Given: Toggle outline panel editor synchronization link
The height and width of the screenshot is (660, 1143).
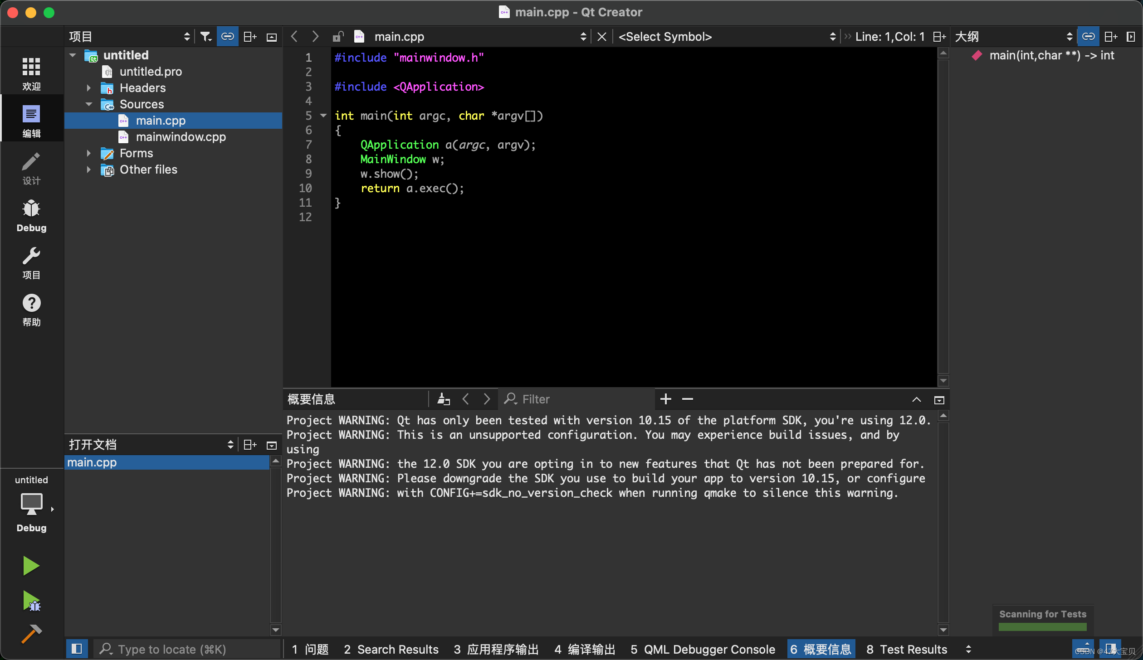Looking at the screenshot, I should 1088,37.
